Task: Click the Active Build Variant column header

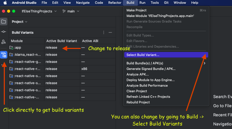Action: [x=62, y=41]
